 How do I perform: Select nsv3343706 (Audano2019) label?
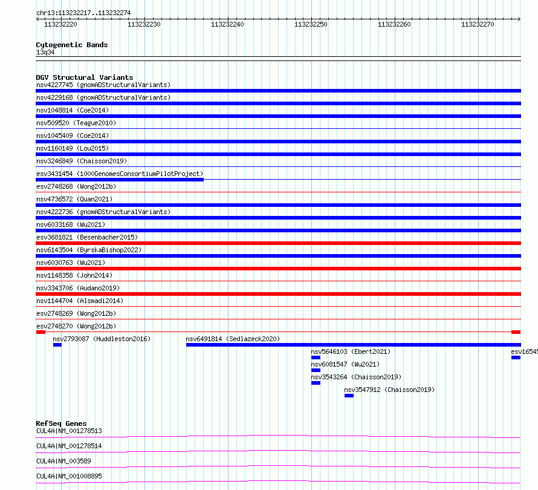[78, 288]
